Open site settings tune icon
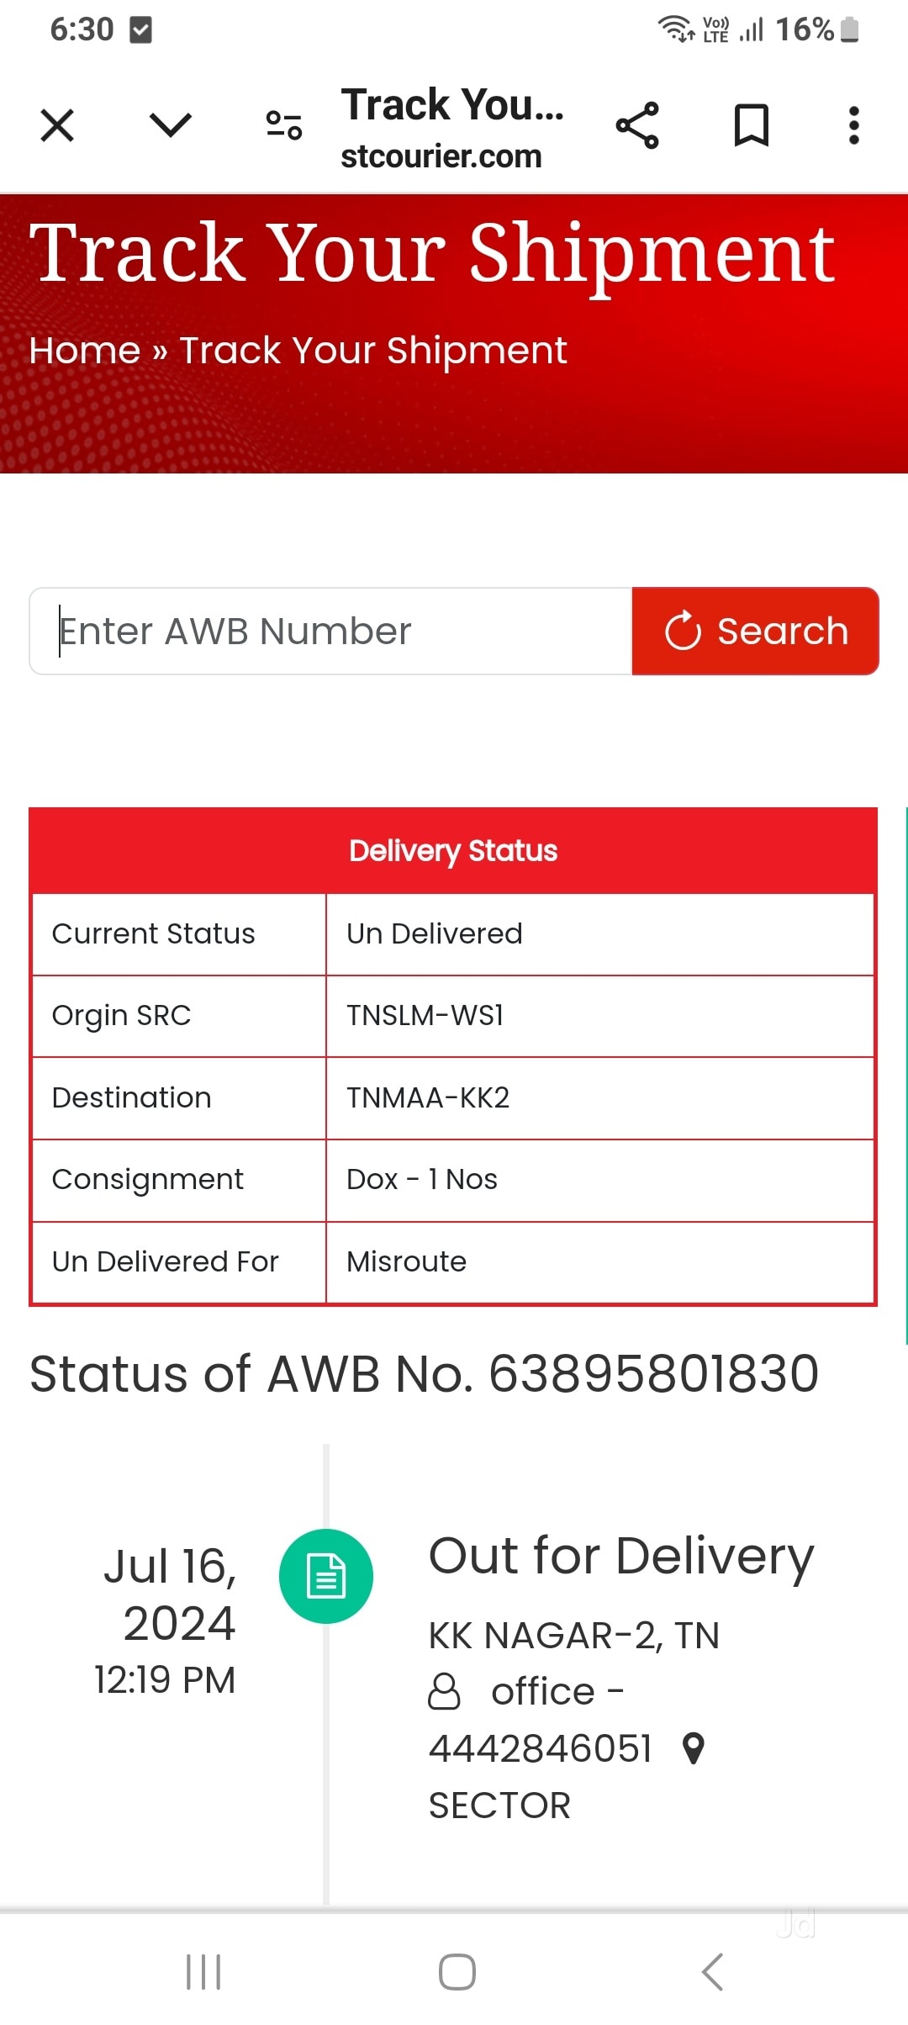Screen dimensions: 908x2025 (284, 126)
